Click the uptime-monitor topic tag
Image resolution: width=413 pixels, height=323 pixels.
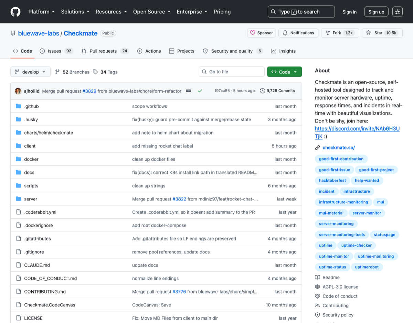point(334,256)
